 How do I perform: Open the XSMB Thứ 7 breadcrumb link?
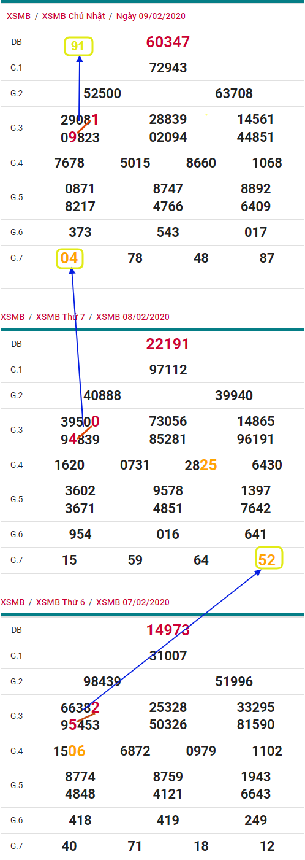pyautogui.click(x=61, y=317)
